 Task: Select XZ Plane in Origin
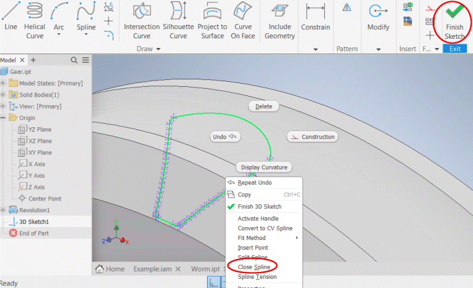[35, 141]
